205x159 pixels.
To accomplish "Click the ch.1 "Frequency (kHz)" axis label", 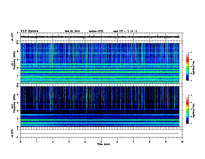I will (x=14, y=60).
